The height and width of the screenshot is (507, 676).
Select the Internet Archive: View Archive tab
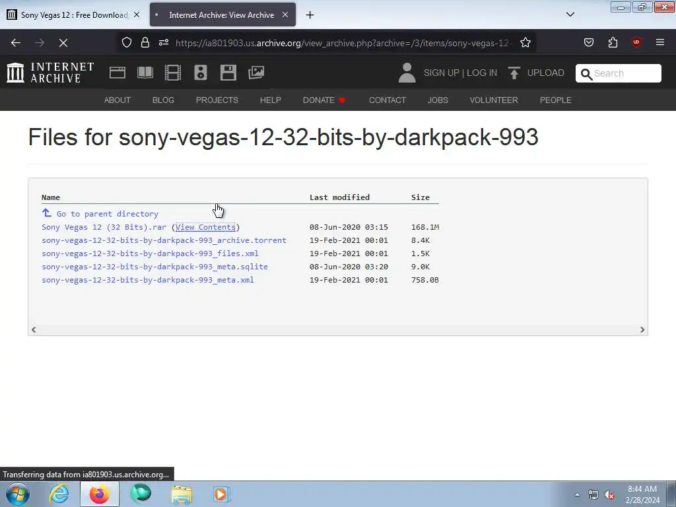coord(222,15)
